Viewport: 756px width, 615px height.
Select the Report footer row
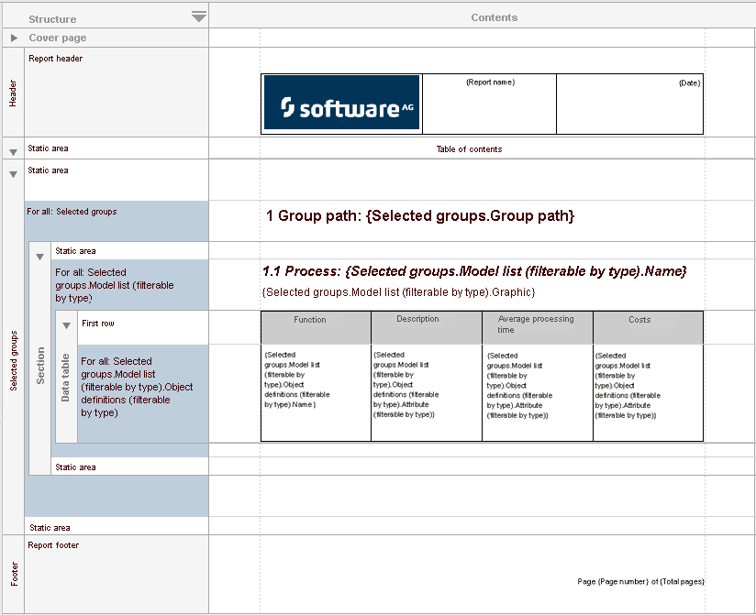(x=117, y=574)
